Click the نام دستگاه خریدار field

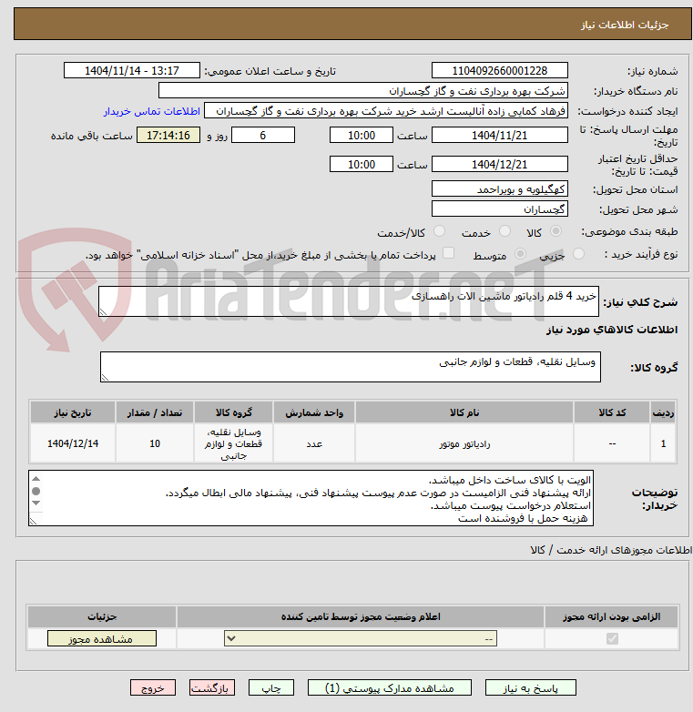362,91
